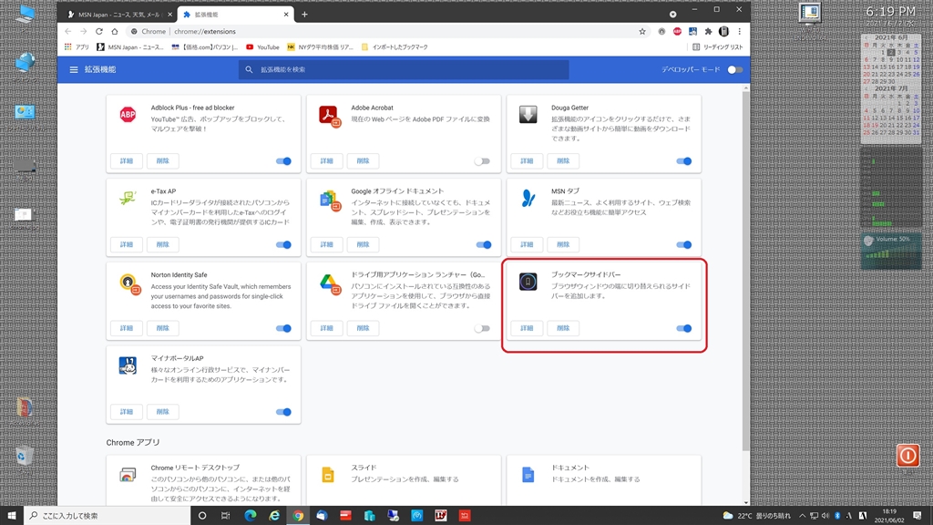
Task: Remove the e-Tax AP extension
Action: pyautogui.click(x=162, y=244)
